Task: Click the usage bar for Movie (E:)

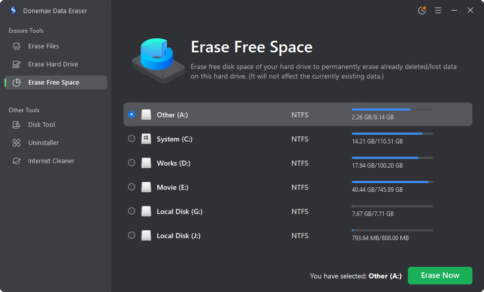Action: tap(392, 182)
